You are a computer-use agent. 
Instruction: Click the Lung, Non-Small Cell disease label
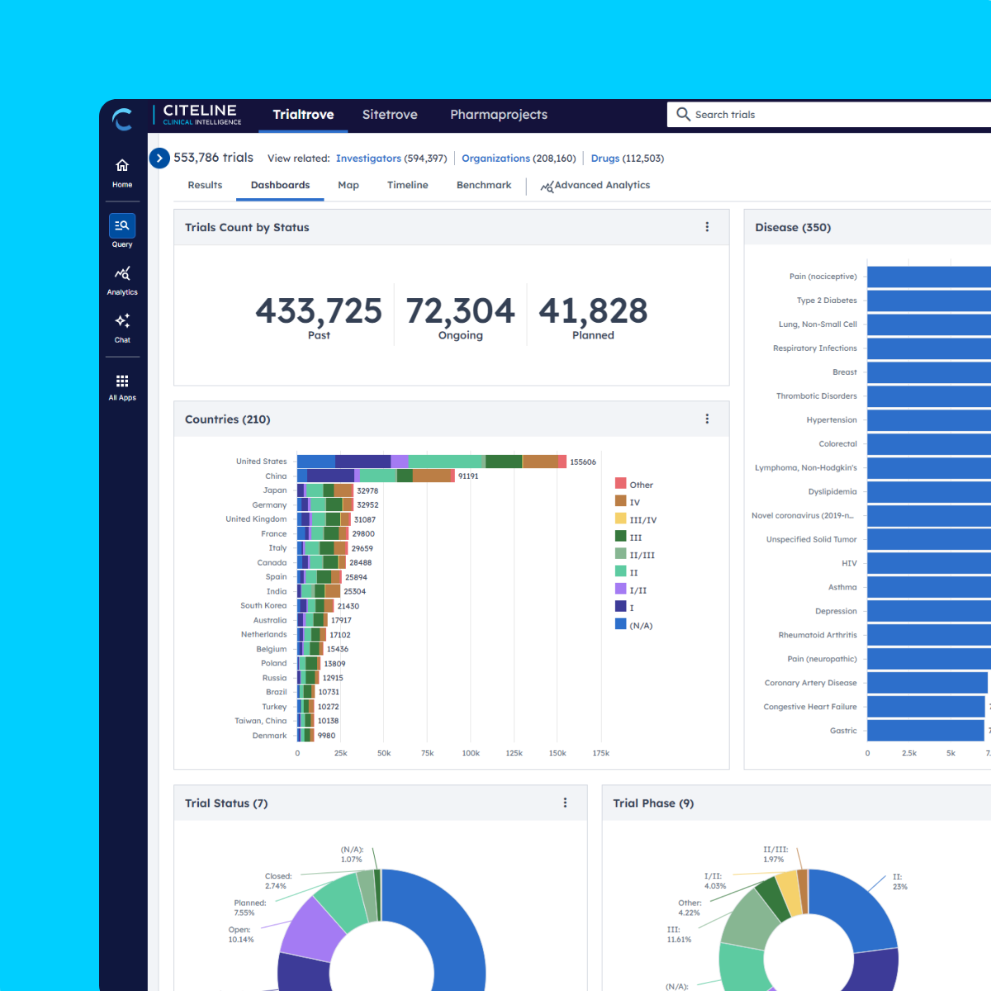coord(818,325)
